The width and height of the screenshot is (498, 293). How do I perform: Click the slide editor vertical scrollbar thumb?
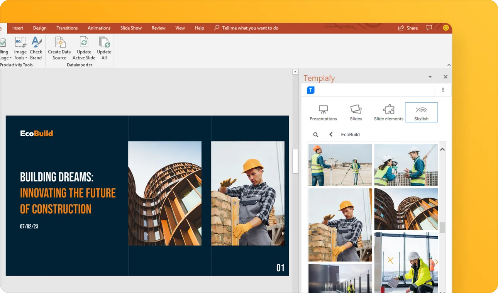tap(295, 161)
